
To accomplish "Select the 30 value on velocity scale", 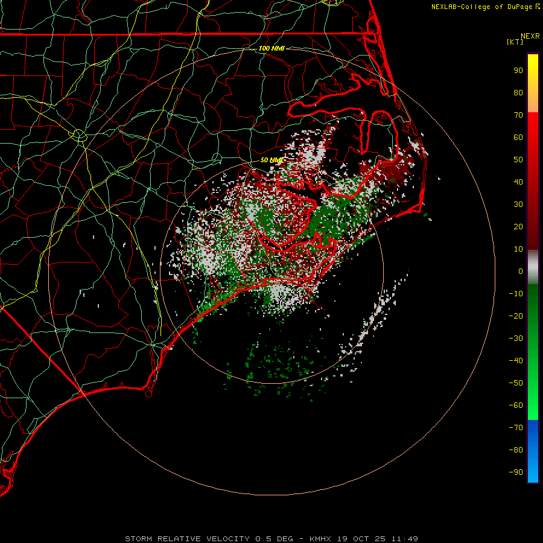I will pyautogui.click(x=518, y=205).
